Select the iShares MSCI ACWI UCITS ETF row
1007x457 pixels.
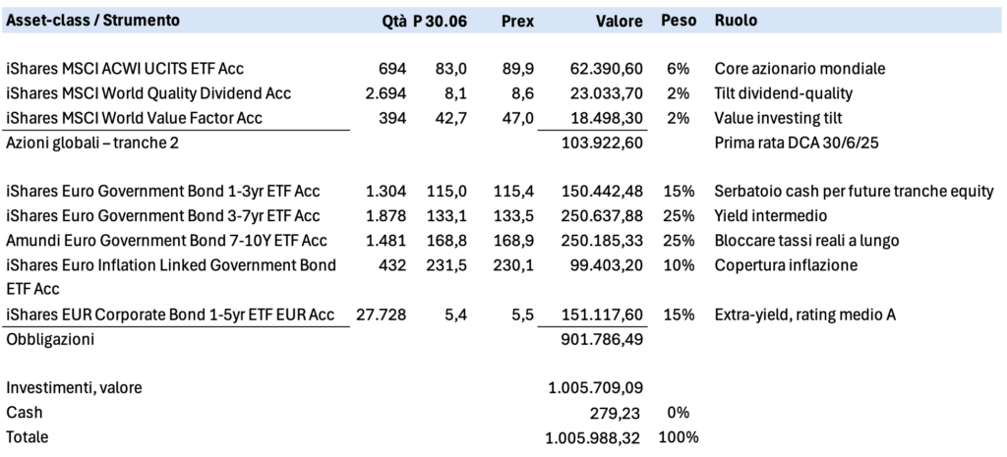coord(125,69)
